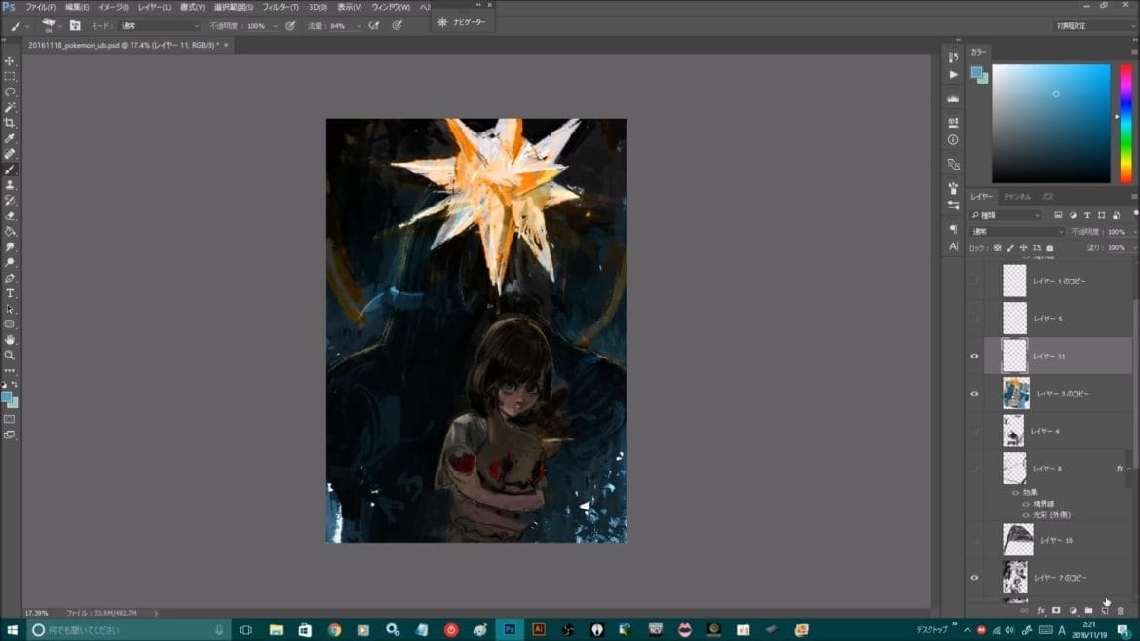Click the ナビゲーター panel button
Image resolution: width=1140 pixels, height=641 pixels.
click(x=458, y=21)
